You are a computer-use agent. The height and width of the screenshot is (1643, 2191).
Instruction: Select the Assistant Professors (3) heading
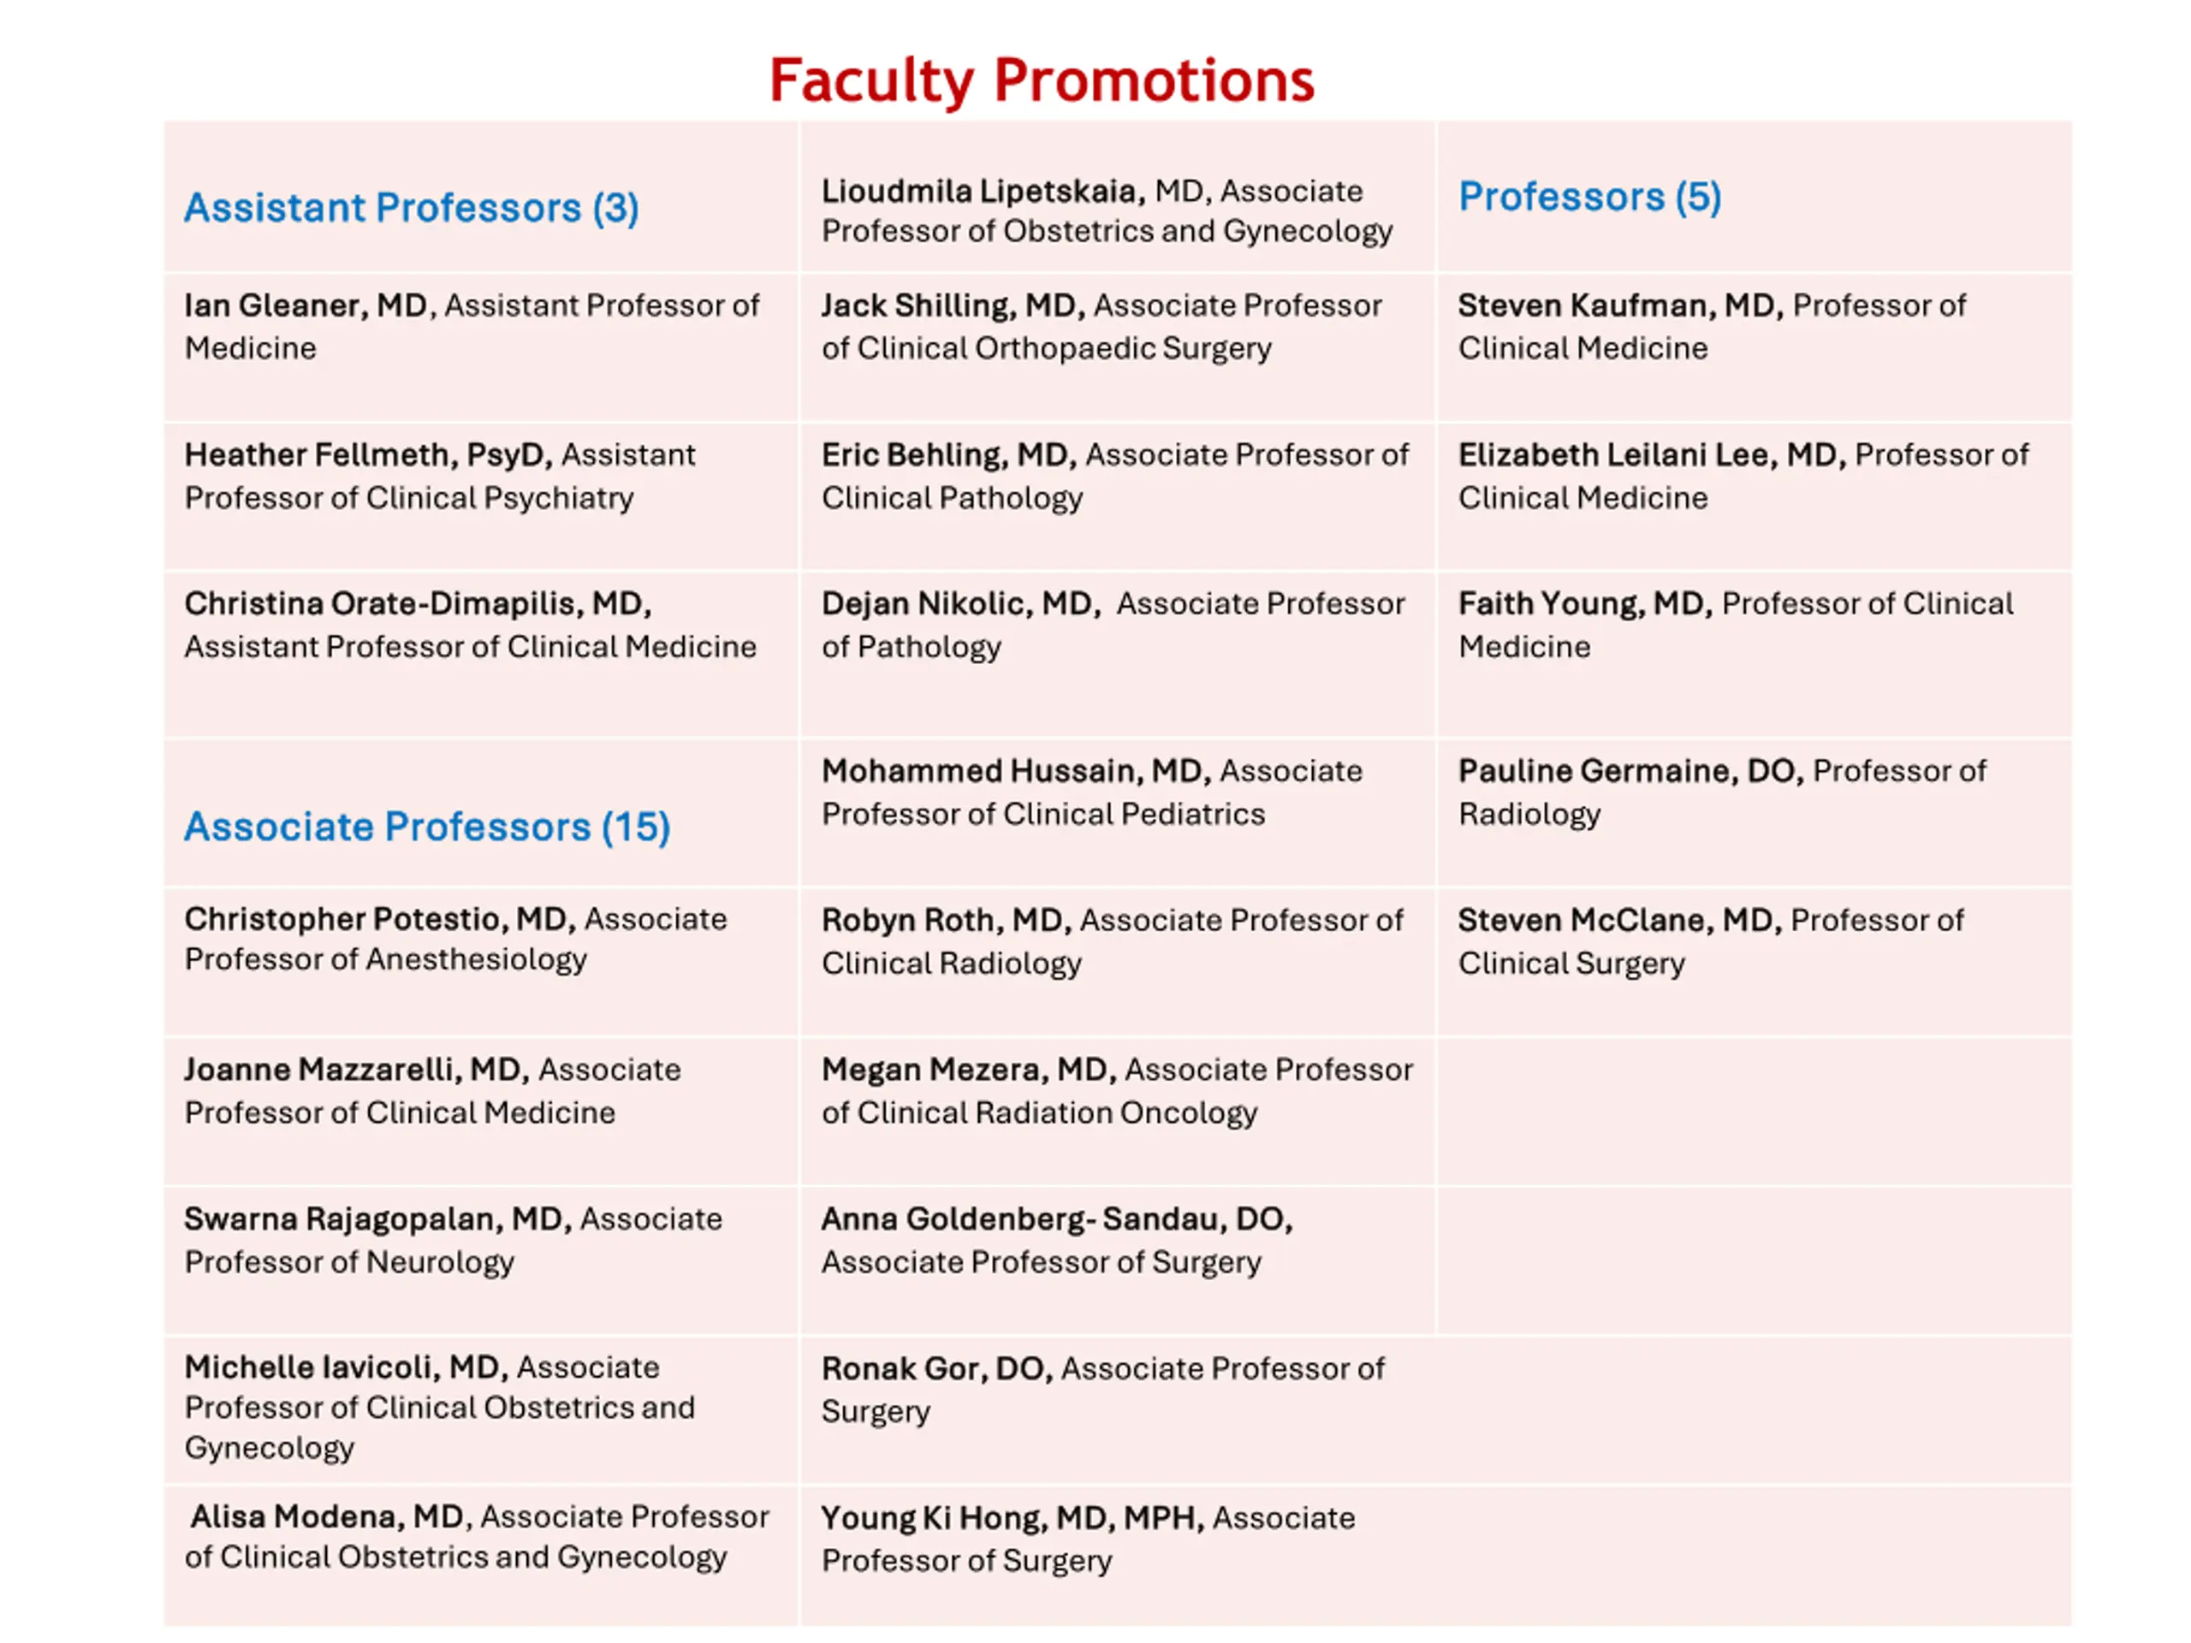tap(411, 208)
